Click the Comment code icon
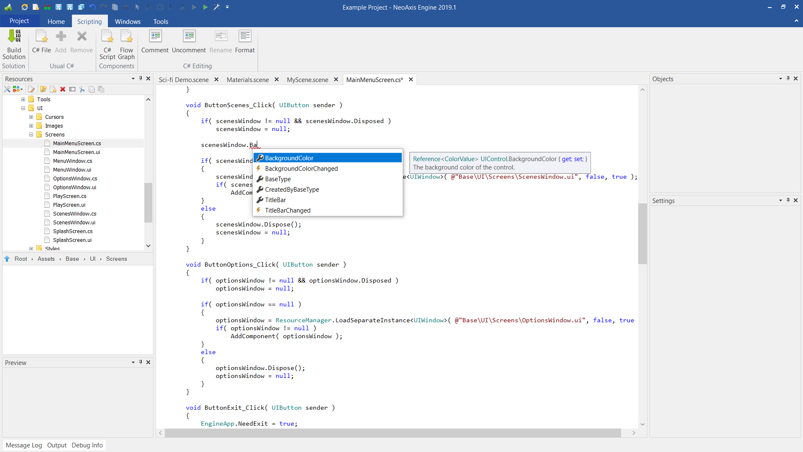Screen dimensions: 803x452 (x=155, y=36)
